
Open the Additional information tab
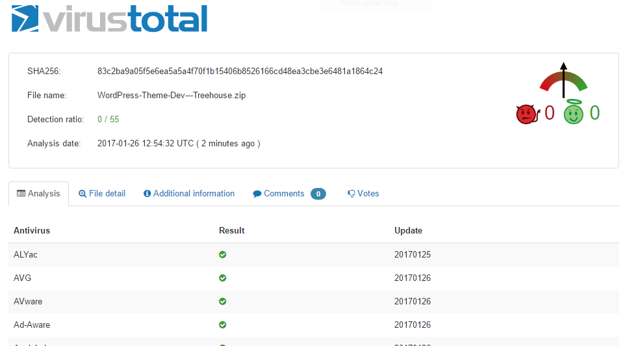pyautogui.click(x=189, y=194)
